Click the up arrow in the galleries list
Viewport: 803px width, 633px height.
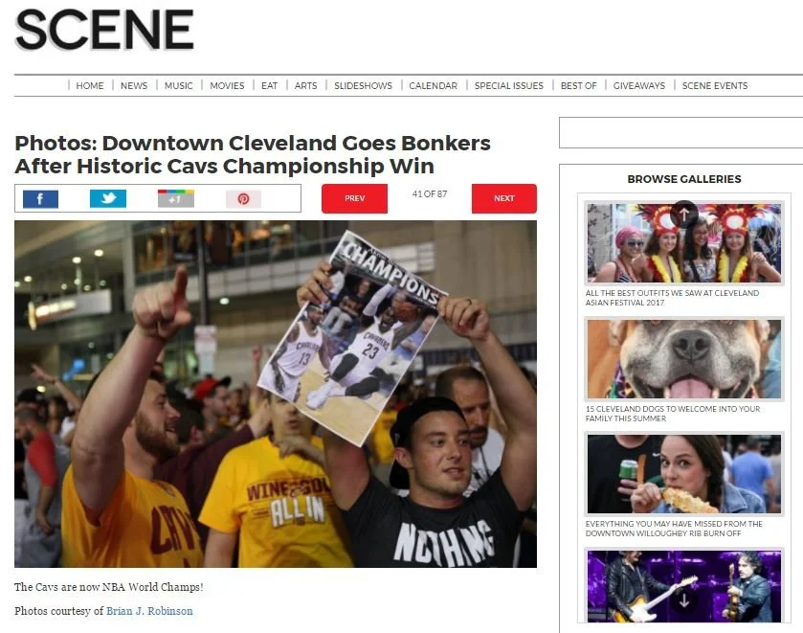pos(684,215)
